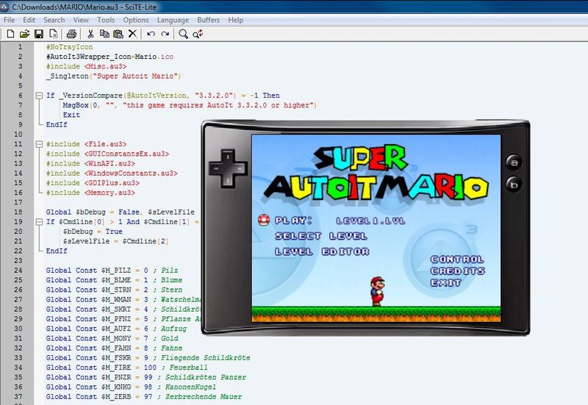Open the Help menu
588x405 pixels.
235,20
